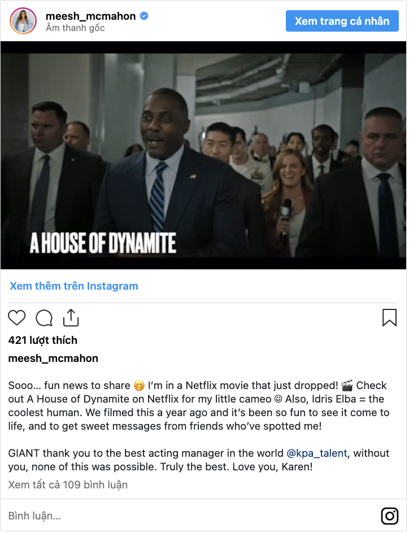409x533 pixels.
Task: Click the 421 lượt thích count
Action: pyautogui.click(x=43, y=340)
